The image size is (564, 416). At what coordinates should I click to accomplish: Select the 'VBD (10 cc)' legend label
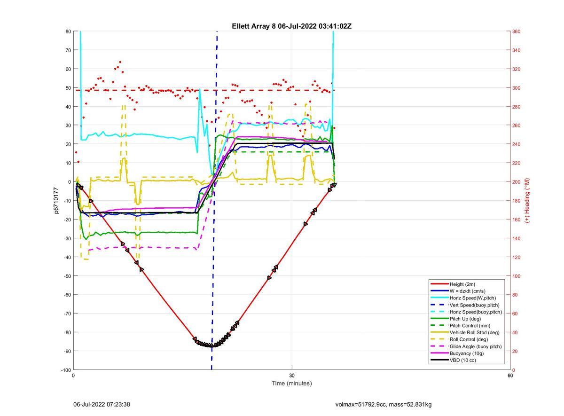point(462,360)
